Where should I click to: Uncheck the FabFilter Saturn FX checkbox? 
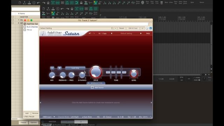pos(25,24)
